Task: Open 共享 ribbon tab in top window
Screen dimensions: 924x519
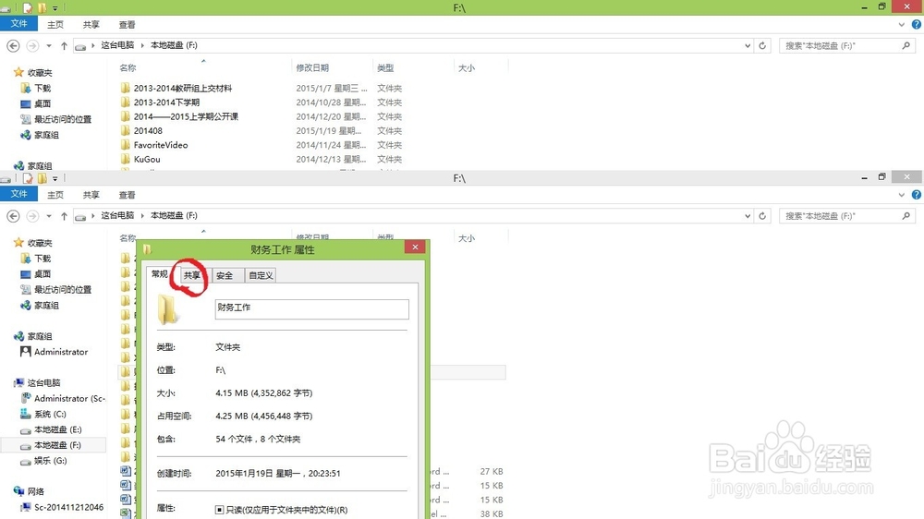Action: tap(91, 25)
